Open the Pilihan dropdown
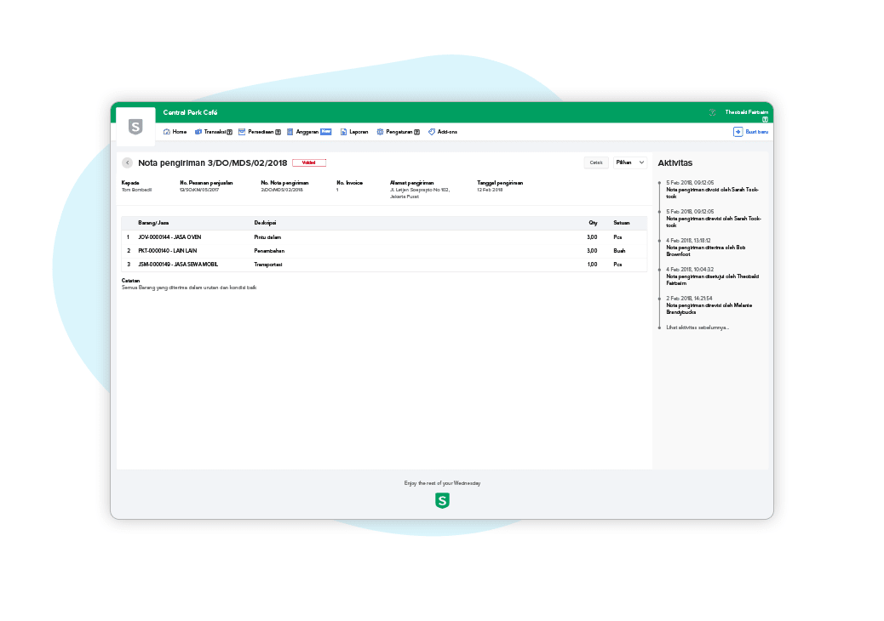This screenshot has height=621, width=884. point(629,162)
